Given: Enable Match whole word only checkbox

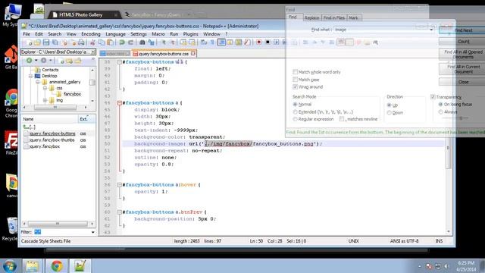Looking at the screenshot, I should click(295, 72).
